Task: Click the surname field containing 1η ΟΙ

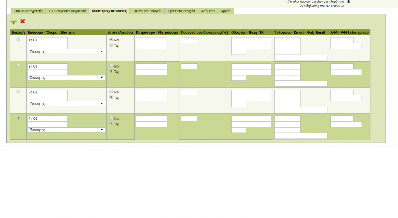Action: (x=47, y=40)
